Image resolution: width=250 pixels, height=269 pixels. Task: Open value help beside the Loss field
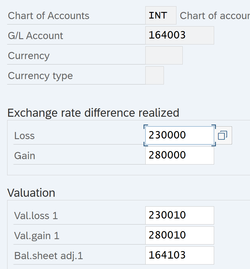(x=223, y=136)
